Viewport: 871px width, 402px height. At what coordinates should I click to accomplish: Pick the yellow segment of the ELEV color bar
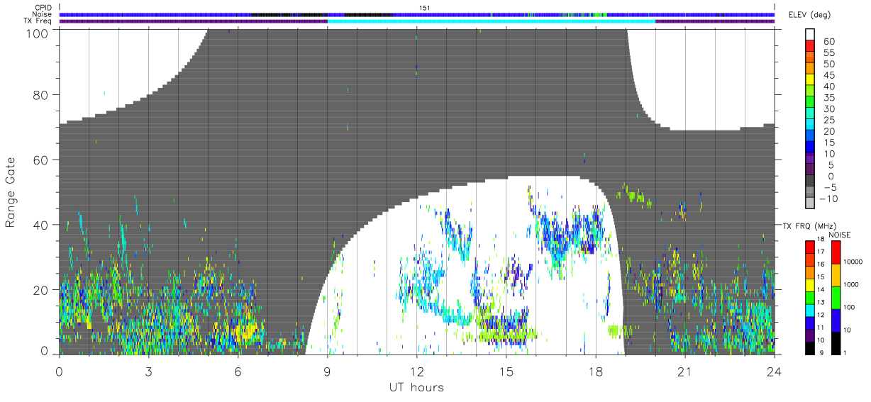point(811,80)
